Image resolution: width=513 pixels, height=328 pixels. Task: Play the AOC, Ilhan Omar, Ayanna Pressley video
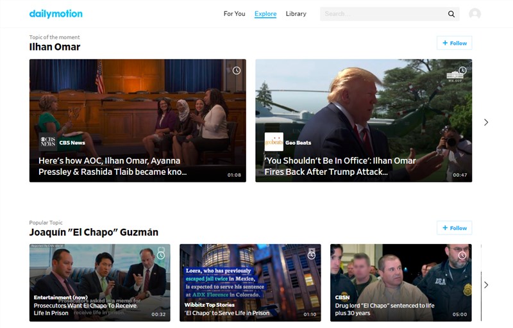(138, 120)
